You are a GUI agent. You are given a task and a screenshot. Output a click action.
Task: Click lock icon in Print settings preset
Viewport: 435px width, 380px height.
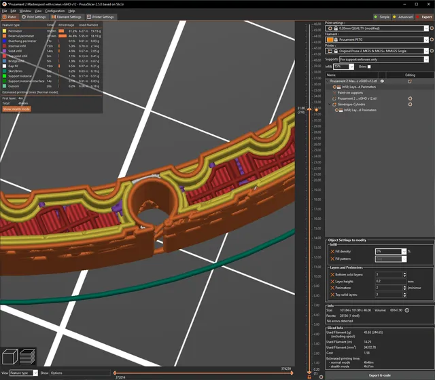tap(336, 28)
